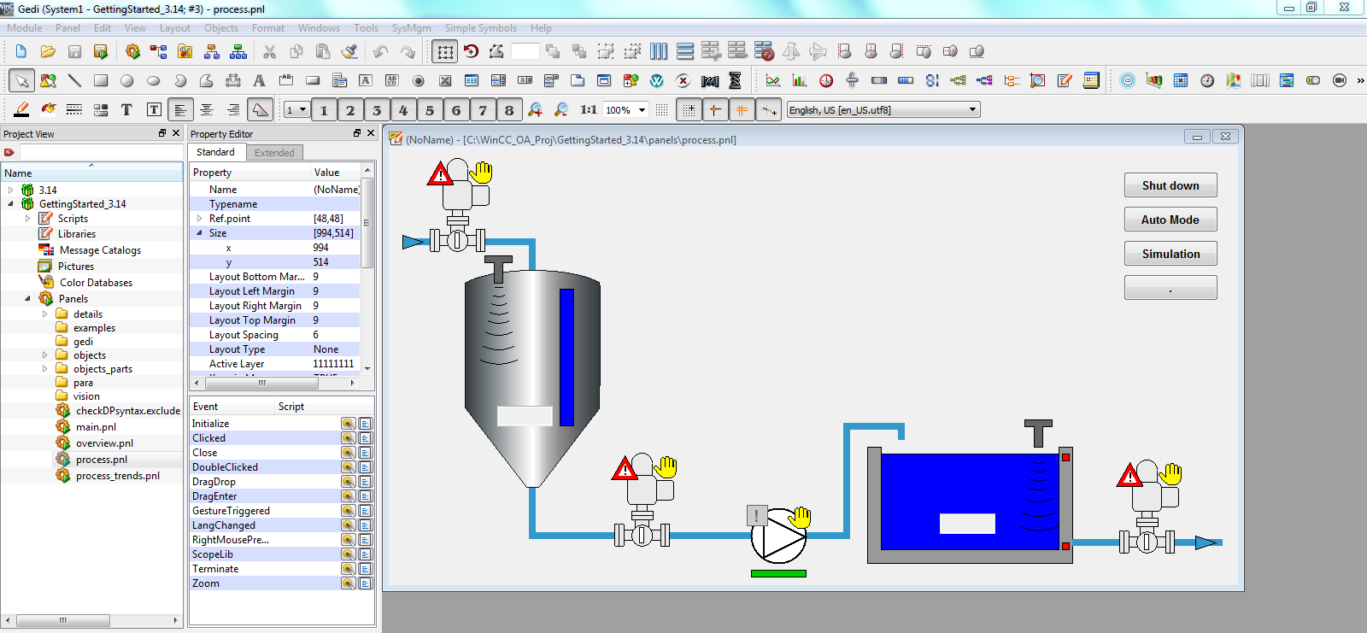Toggle the center text alignment button
The width and height of the screenshot is (1367, 633).
click(x=207, y=110)
